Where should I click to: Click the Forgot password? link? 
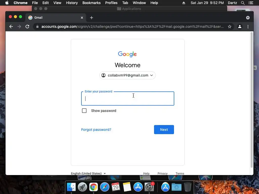(96, 130)
